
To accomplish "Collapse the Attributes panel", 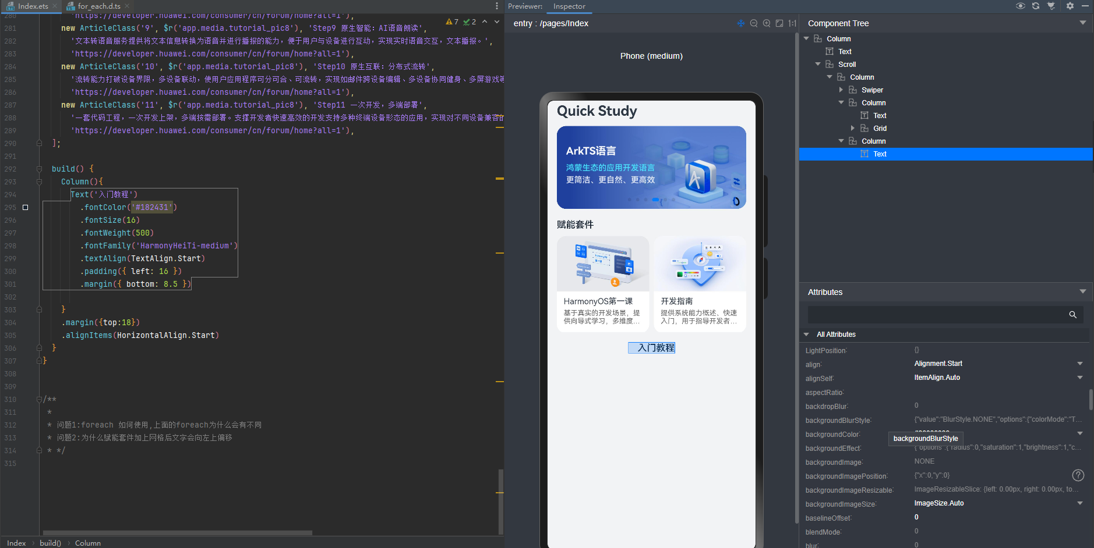I will [1083, 291].
